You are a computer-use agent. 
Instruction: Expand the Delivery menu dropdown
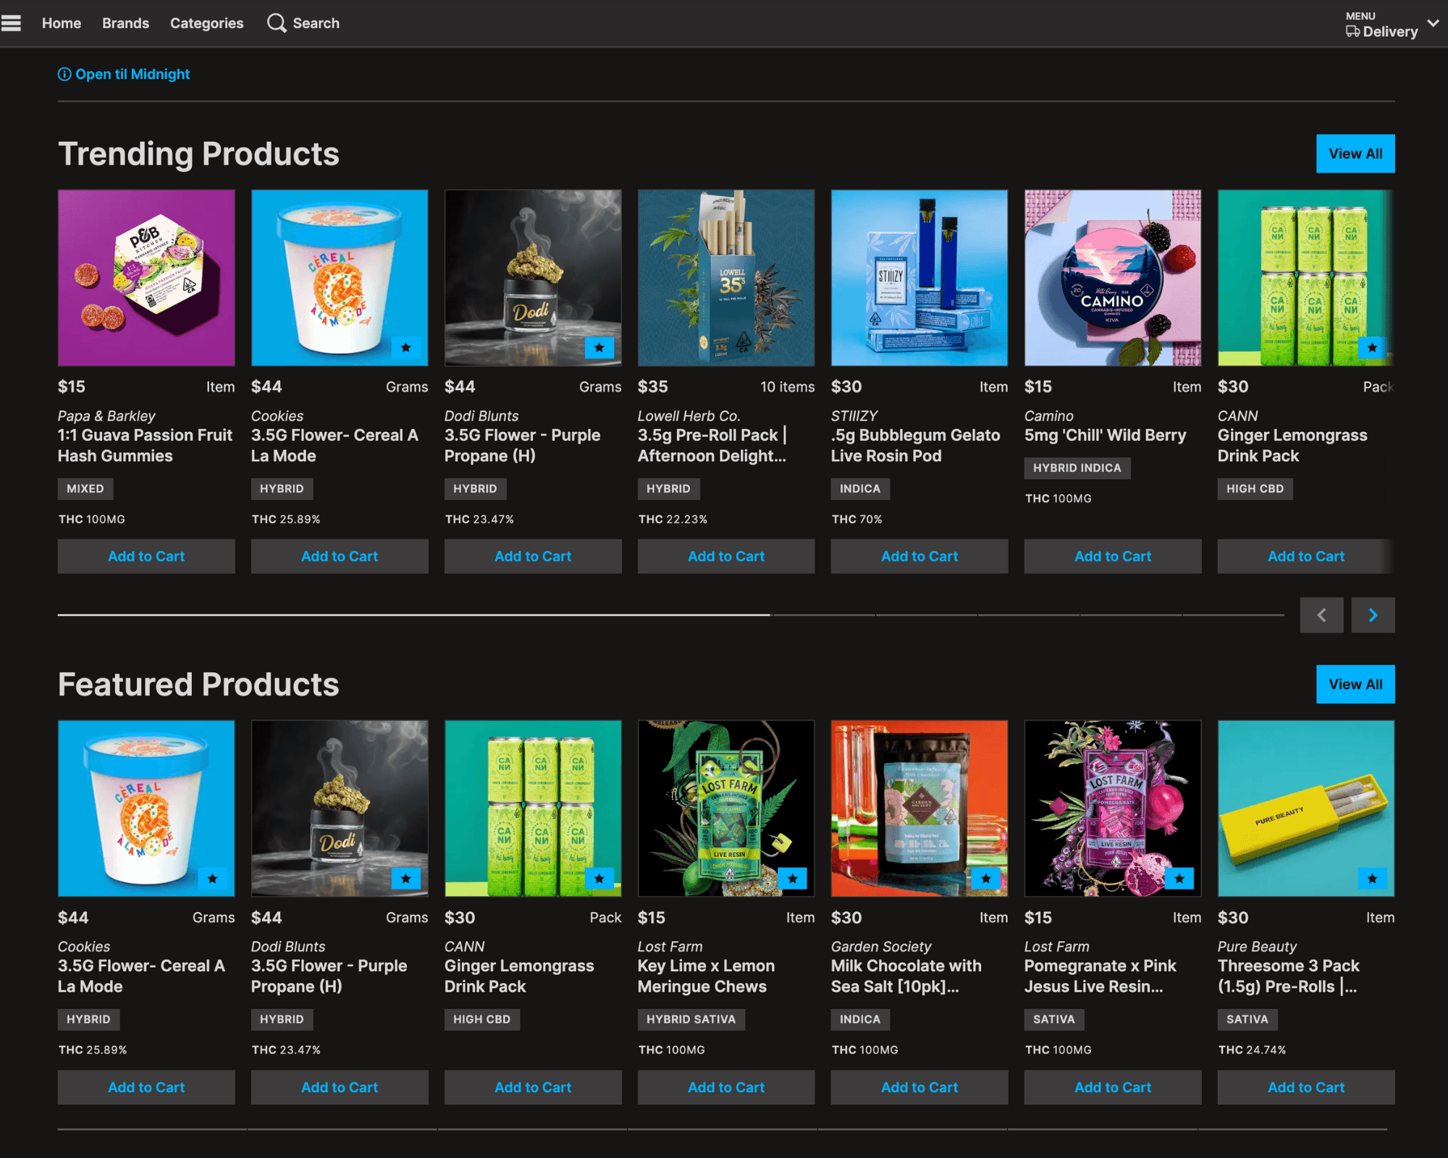tap(1434, 23)
